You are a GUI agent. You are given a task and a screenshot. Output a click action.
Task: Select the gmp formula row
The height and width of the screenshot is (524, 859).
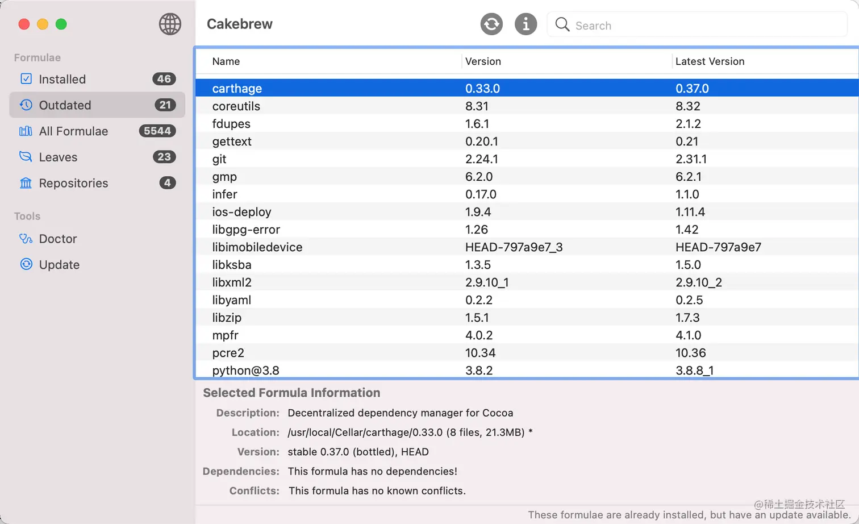point(527,176)
